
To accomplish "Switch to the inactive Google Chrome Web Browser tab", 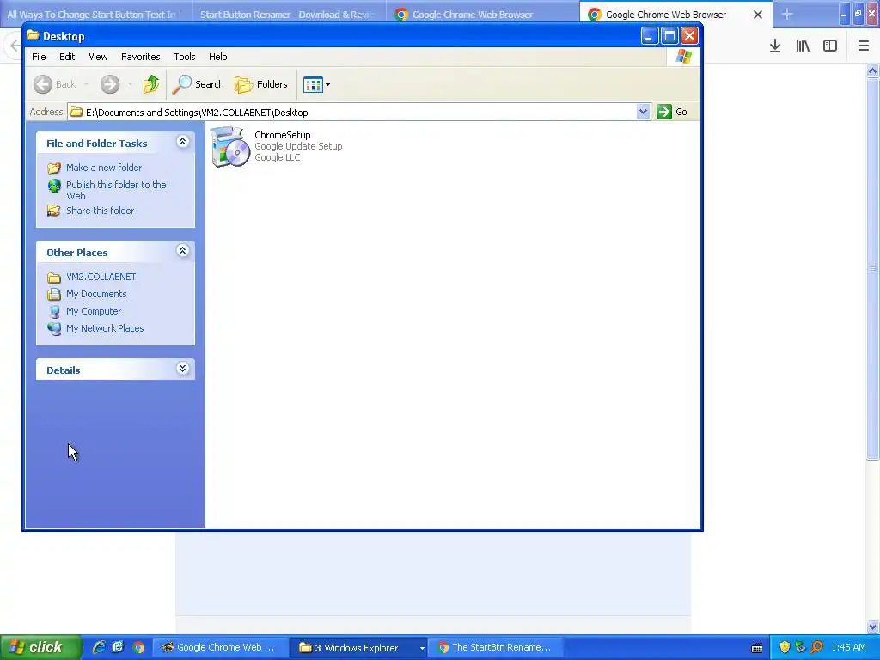I will pos(483,15).
